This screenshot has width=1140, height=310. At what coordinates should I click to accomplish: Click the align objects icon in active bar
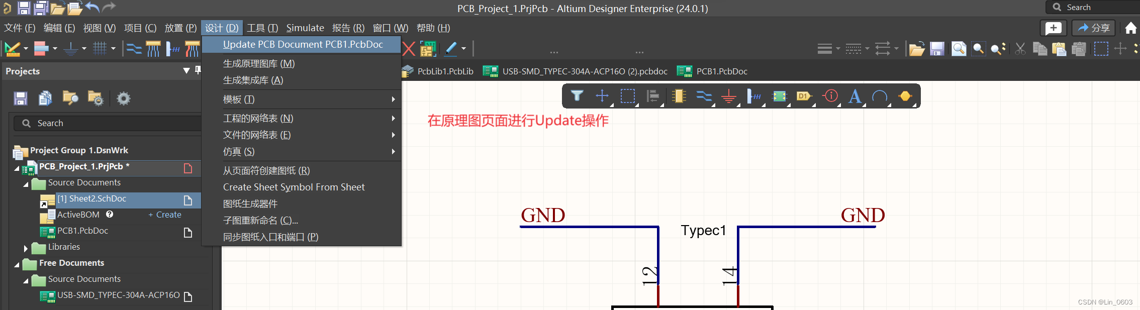[x=653, y=95]
